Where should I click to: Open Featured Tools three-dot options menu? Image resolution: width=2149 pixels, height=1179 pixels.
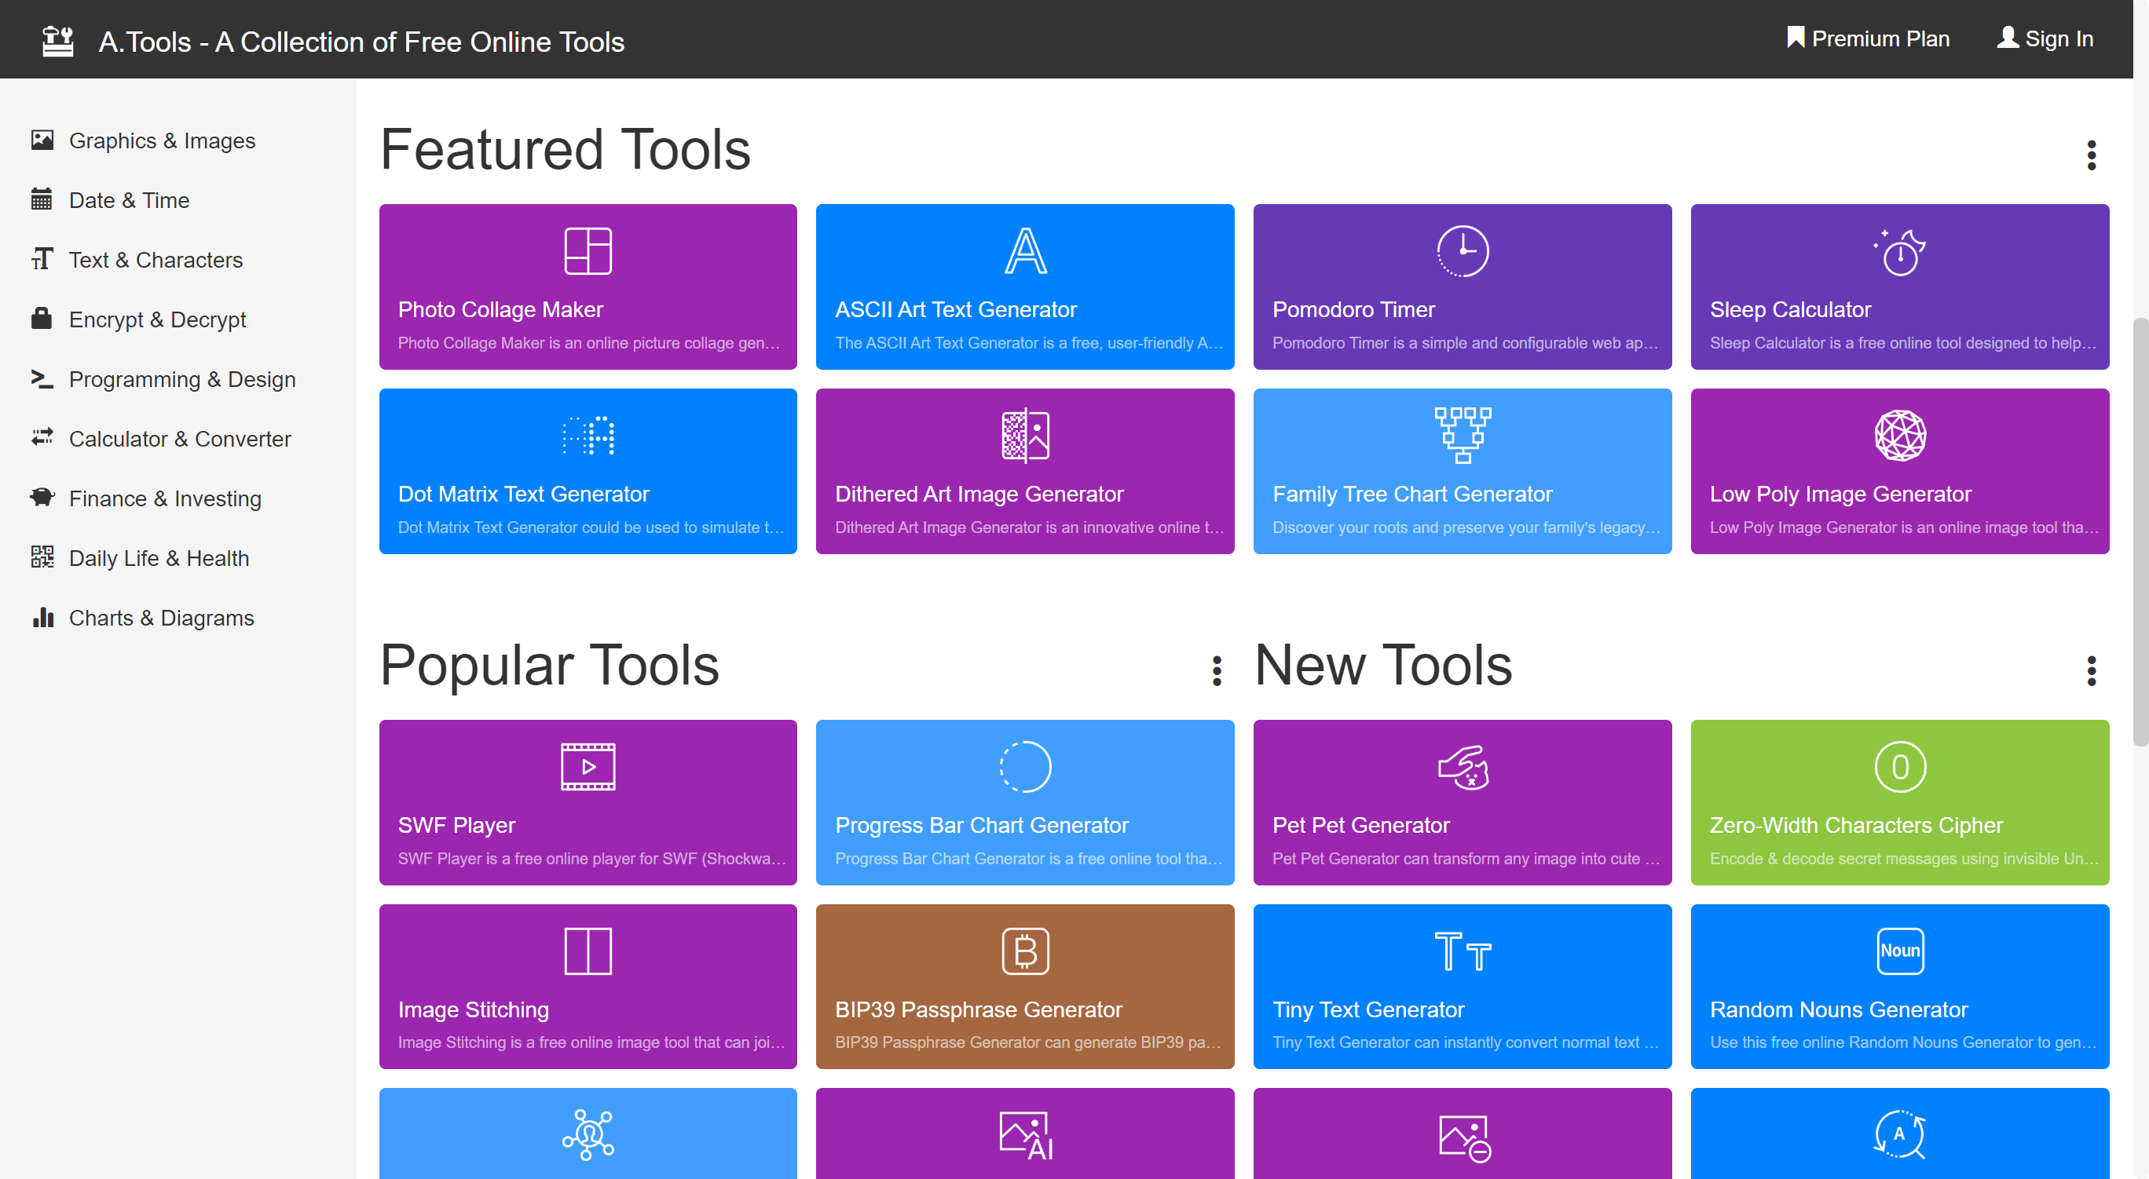pos(2091,155)
